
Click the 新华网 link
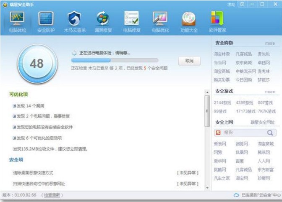pos(220,161)
